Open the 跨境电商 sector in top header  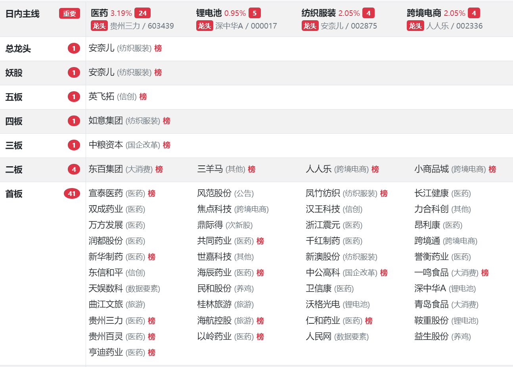[x=424, y=13]
